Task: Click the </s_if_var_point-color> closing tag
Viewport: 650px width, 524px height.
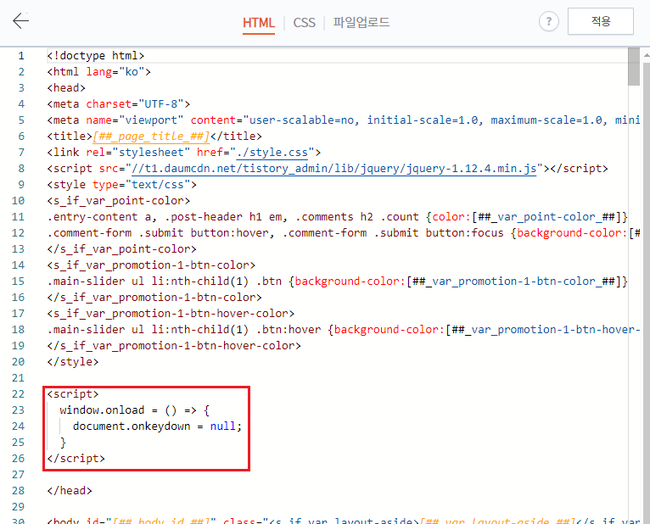Action: (121, 249)
